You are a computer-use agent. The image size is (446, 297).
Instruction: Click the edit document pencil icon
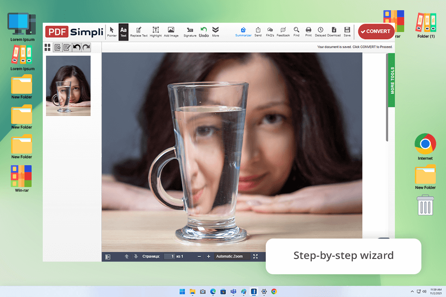point(67,47)
